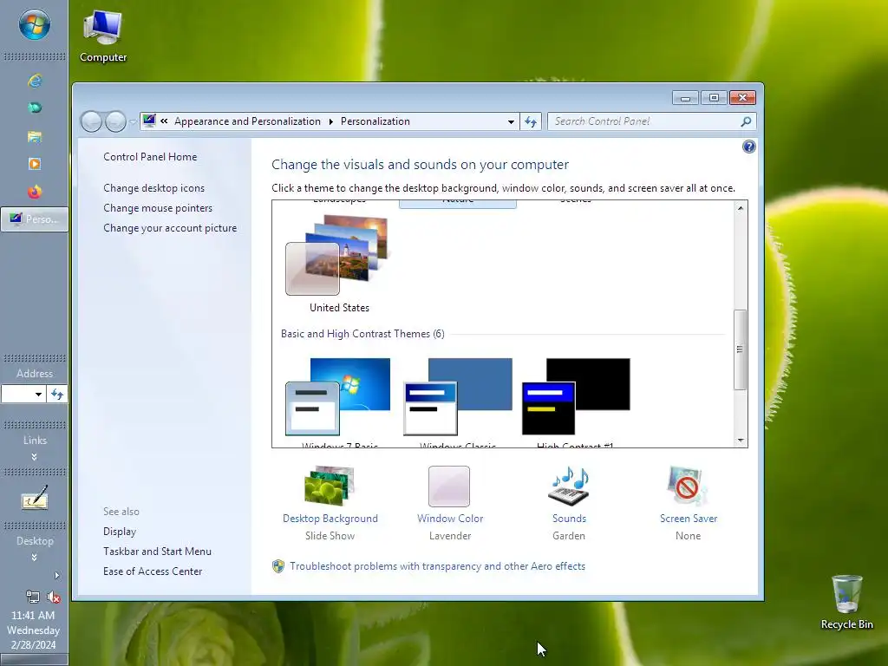Open Ease of Access Center link
888x666 pixels.
click(x=153, y=571)
